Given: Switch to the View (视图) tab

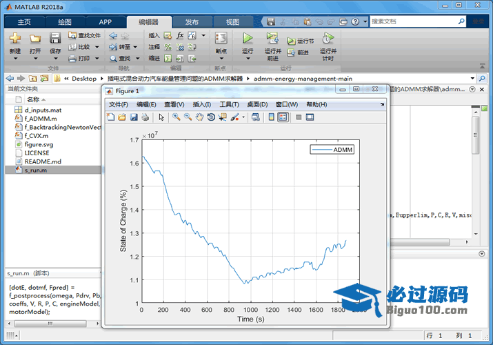Looking at the screenshot, I should click(232, 22).
